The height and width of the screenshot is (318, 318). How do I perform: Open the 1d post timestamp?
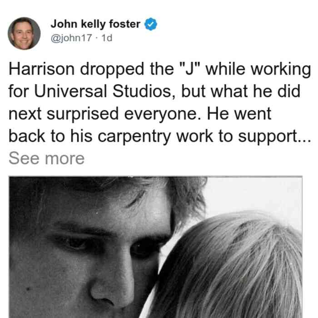pos(107,38)
